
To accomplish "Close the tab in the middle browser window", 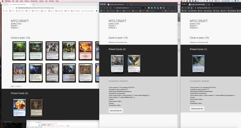I will coord(128,4).
